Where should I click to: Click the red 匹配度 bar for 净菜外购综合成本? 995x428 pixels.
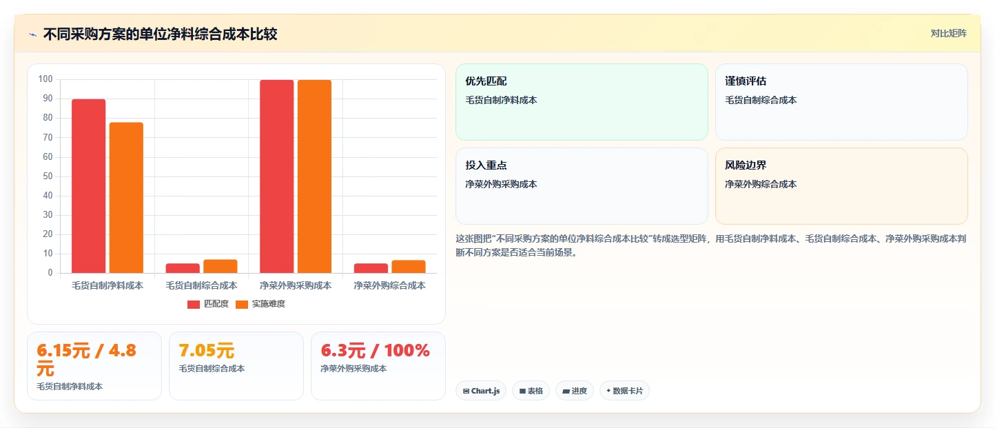371,268
